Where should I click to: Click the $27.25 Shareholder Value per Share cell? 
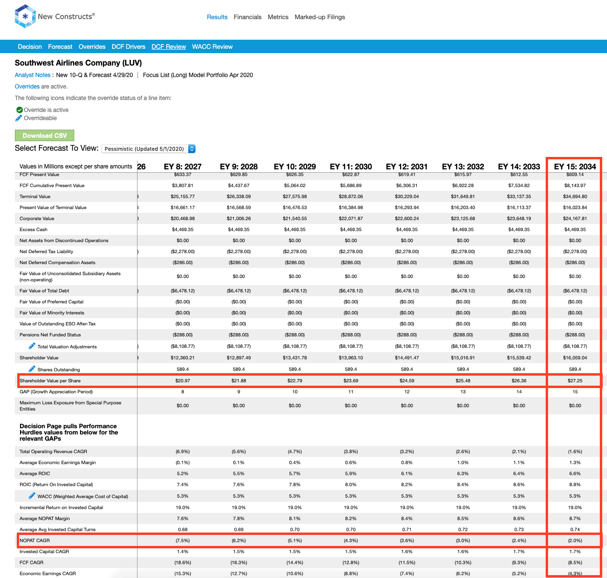575,381
